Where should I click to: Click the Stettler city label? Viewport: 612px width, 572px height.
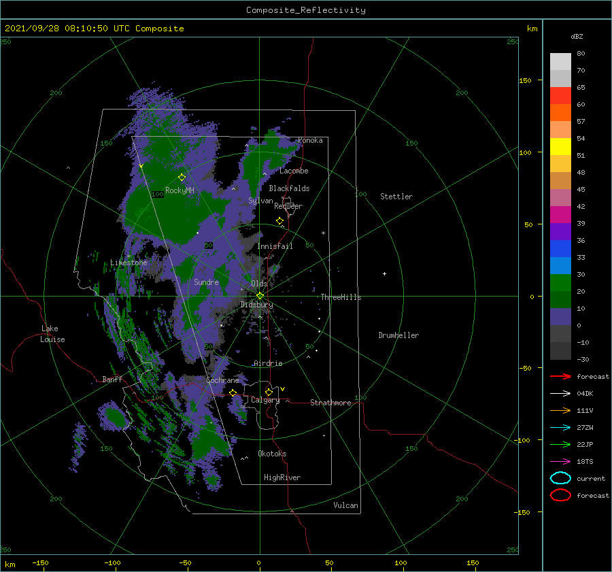pyautogui.click(x=396, y=197)
